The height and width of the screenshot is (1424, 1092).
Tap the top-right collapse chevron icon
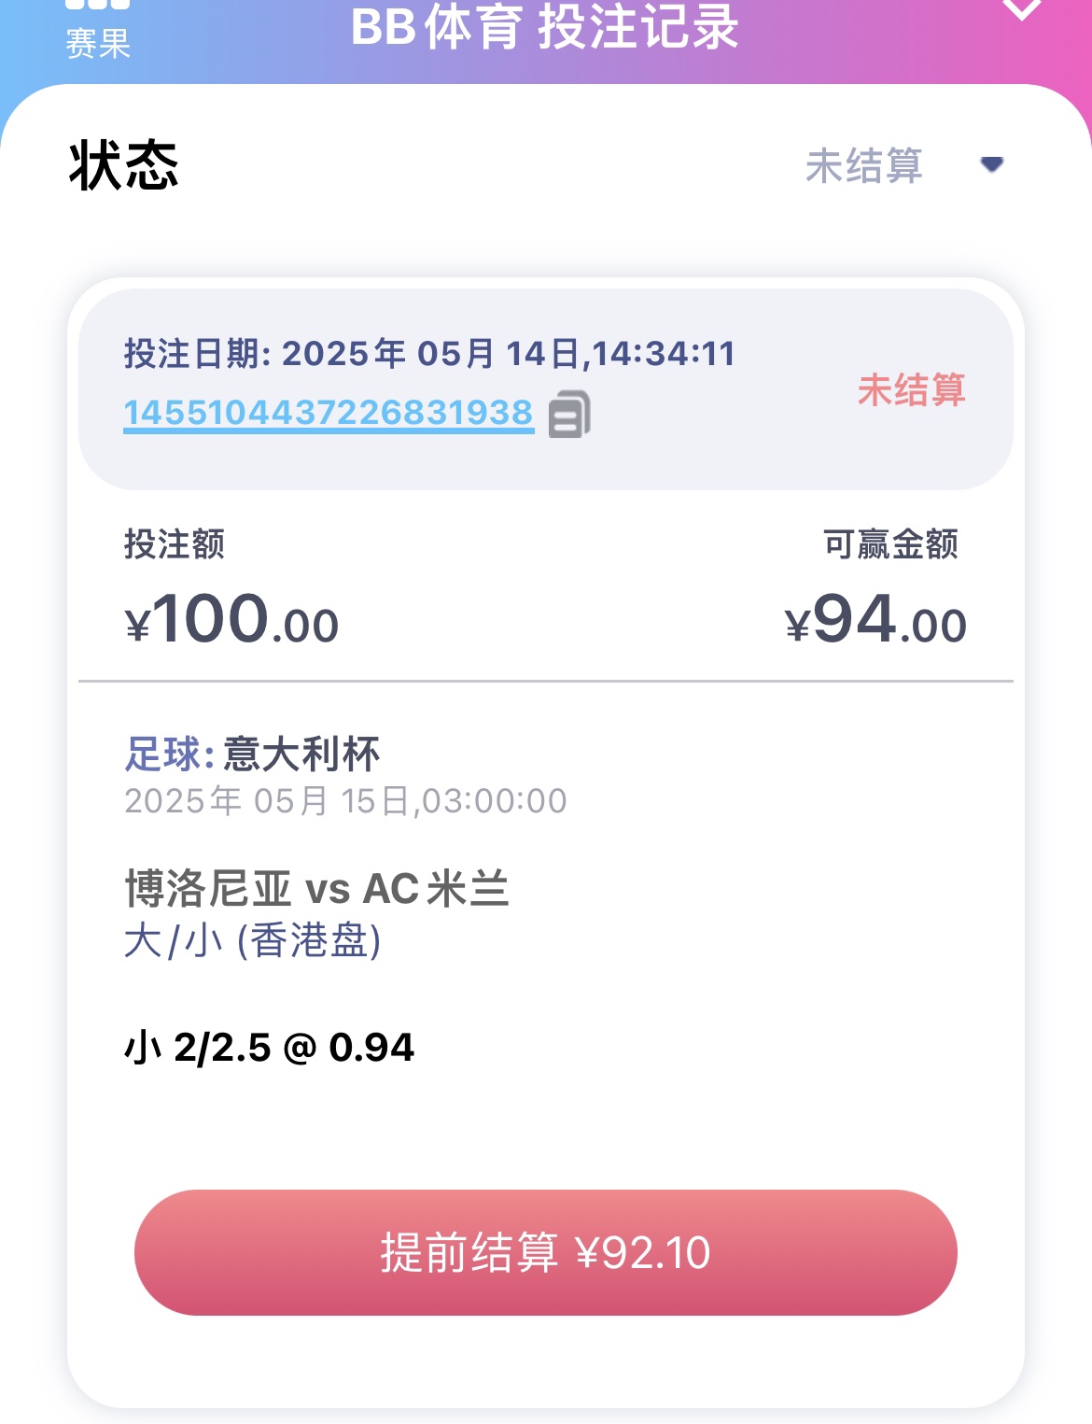coord(1021,9)
